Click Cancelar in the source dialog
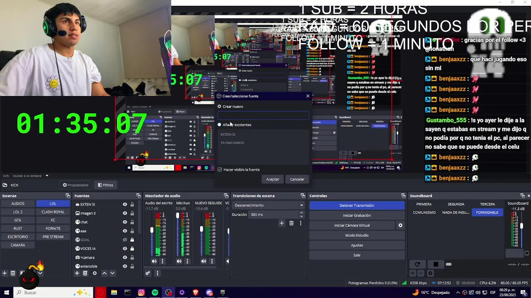Screen dimensions: 531x298 click(297, 179)
